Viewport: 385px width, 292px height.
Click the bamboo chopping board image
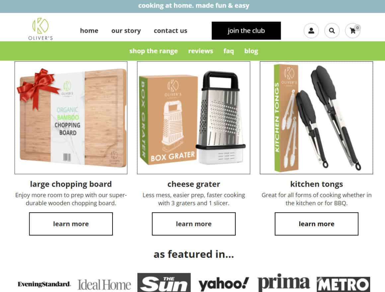(x=71, y=118)
